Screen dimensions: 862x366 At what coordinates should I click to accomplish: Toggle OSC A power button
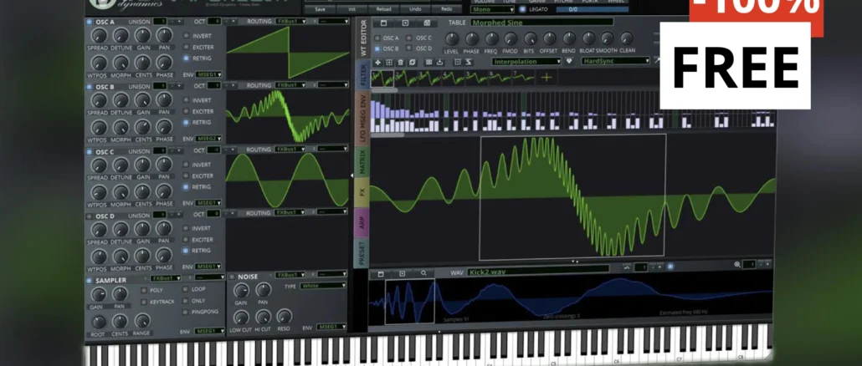[90, 22]
